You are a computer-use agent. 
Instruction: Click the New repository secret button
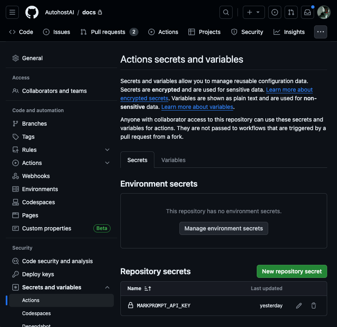pyautogui.click(x=292, y=271)
